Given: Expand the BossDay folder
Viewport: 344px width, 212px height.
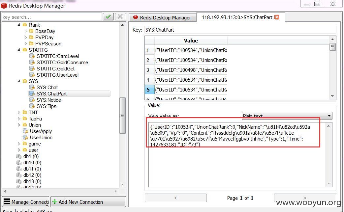Looking at the screenshot, I should coord(25,31).
